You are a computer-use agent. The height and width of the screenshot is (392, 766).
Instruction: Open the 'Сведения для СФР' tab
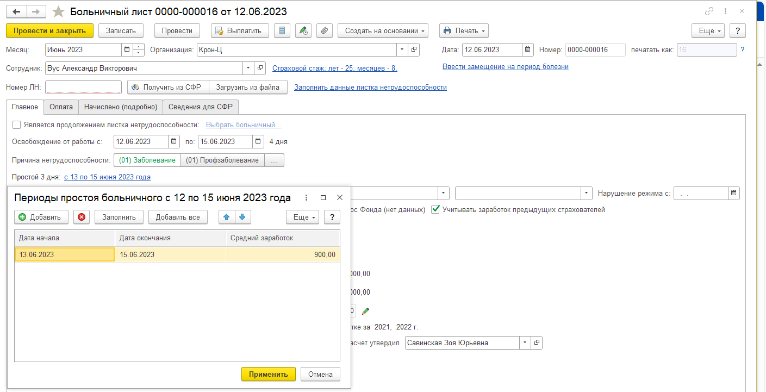pos(201,107)
